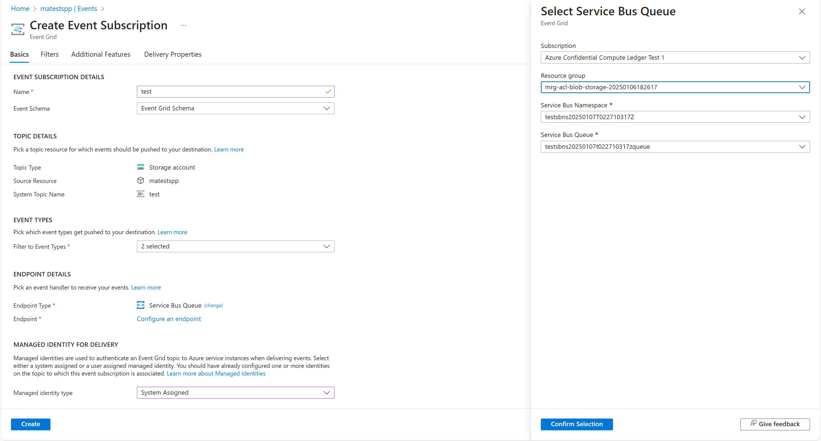
Task: Click the Learn more link under Event Types
Action: [x=173, y=232]
